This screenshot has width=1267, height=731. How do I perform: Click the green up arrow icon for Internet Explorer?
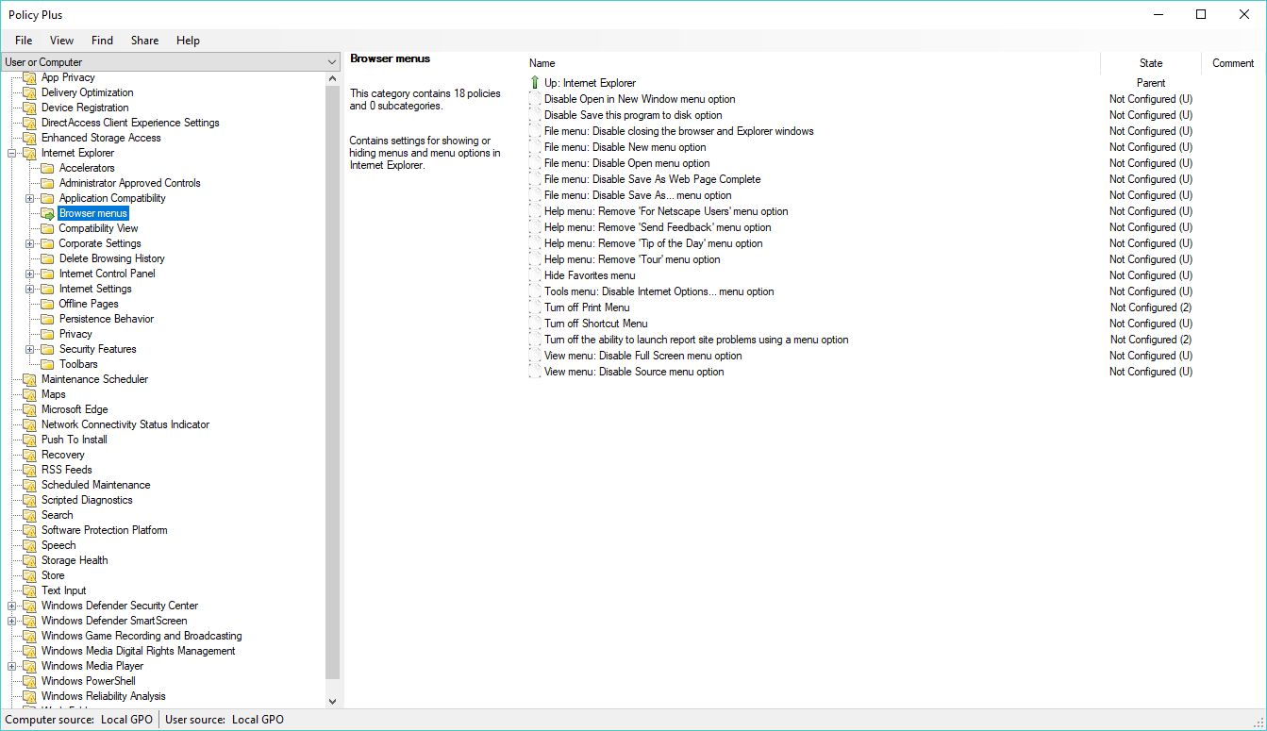pyautogui.click(x=535, y=83)
